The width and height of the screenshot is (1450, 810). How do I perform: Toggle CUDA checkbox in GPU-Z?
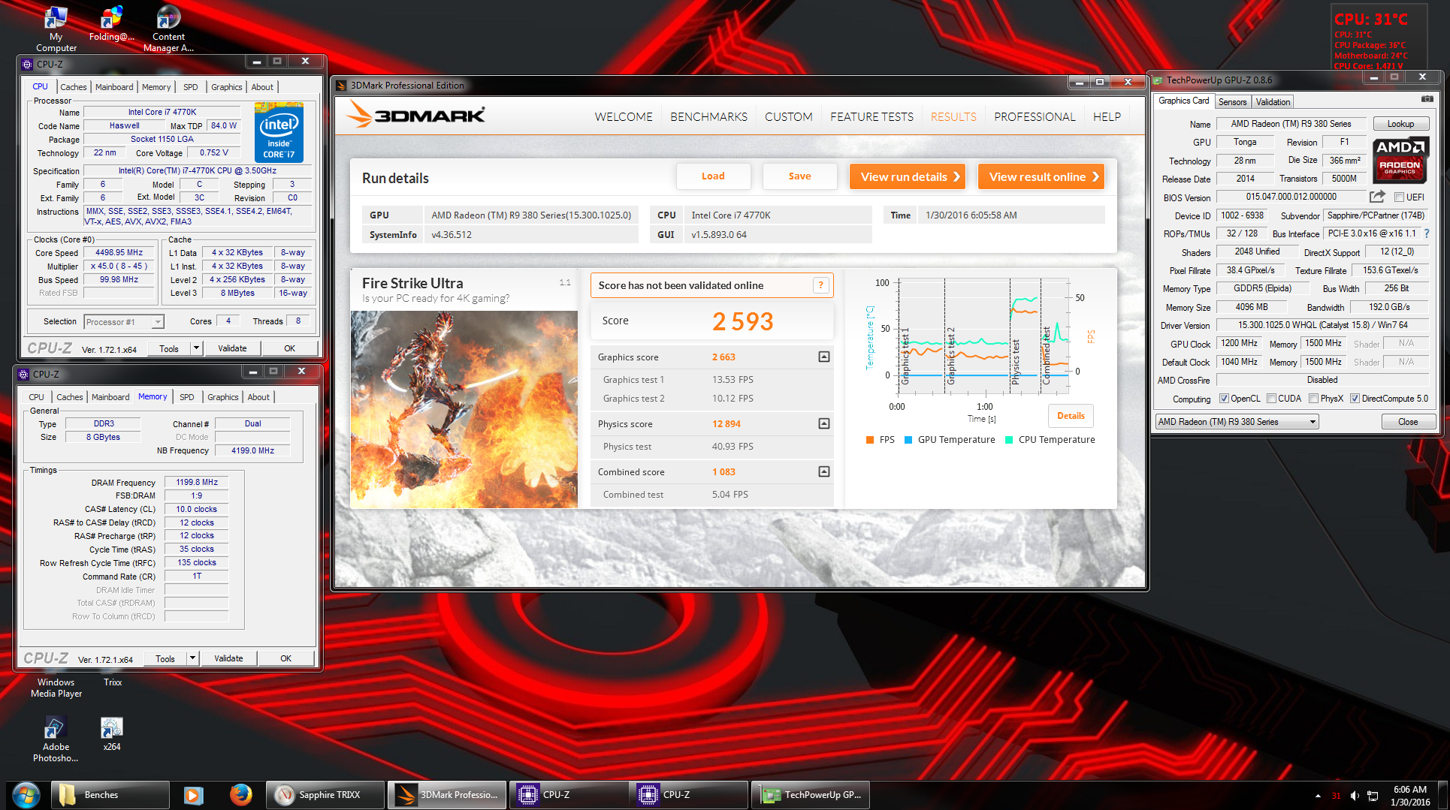(1271, 399)
